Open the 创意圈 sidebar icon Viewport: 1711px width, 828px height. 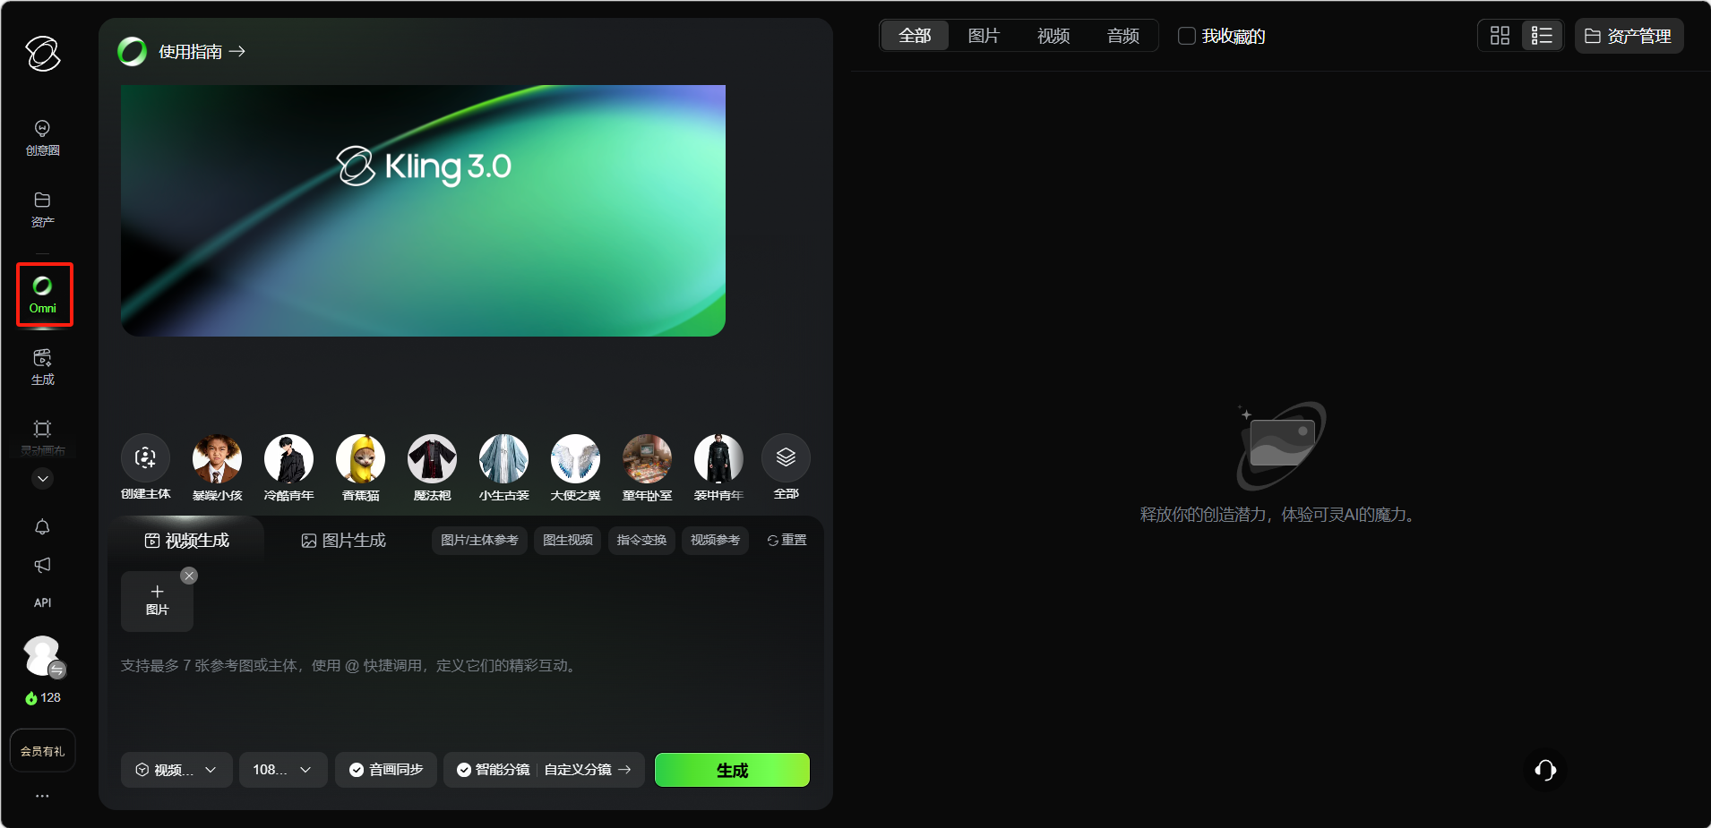point(42,137)
